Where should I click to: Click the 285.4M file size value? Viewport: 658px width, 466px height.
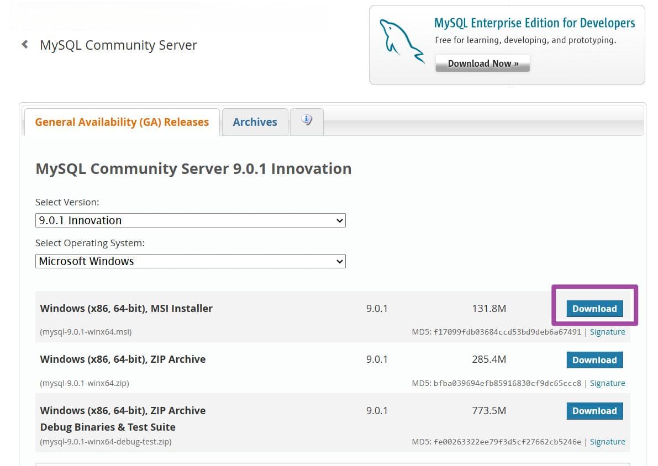coord(489,359)
